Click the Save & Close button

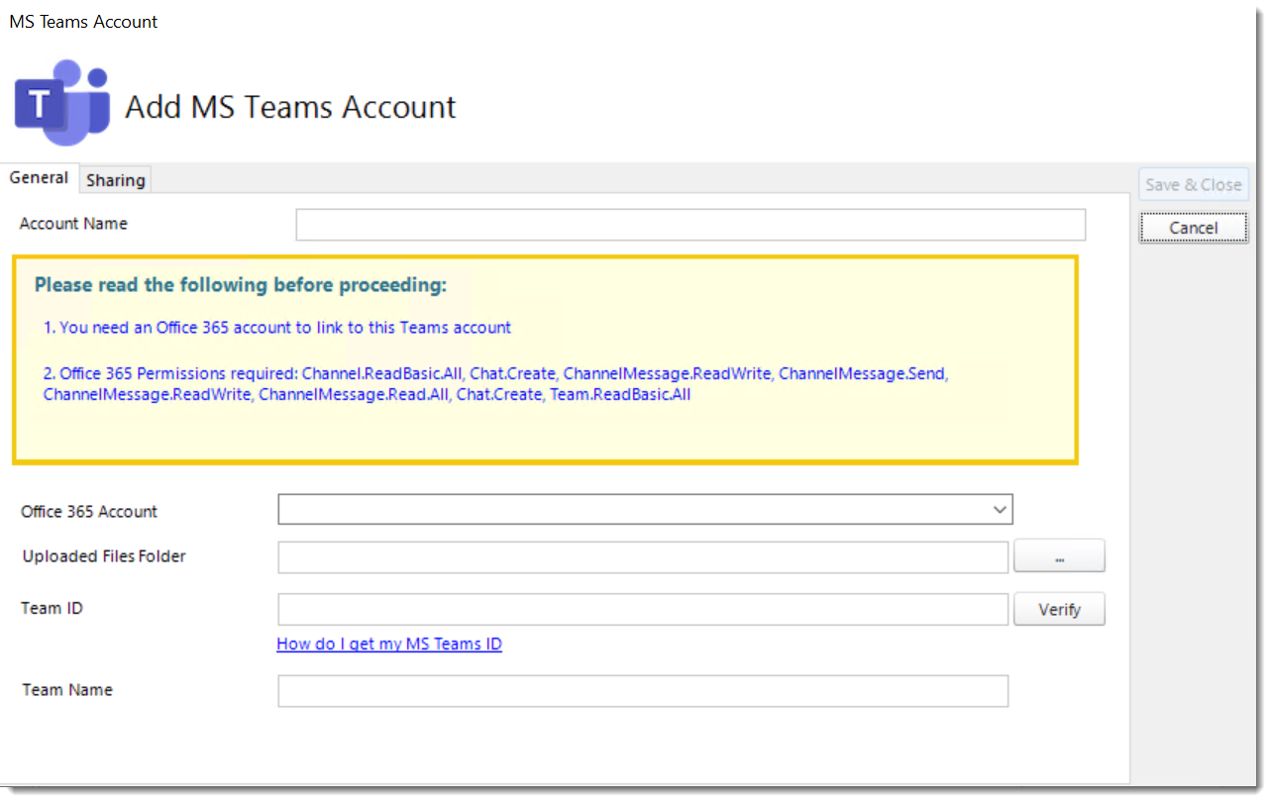coord(1193,184)
